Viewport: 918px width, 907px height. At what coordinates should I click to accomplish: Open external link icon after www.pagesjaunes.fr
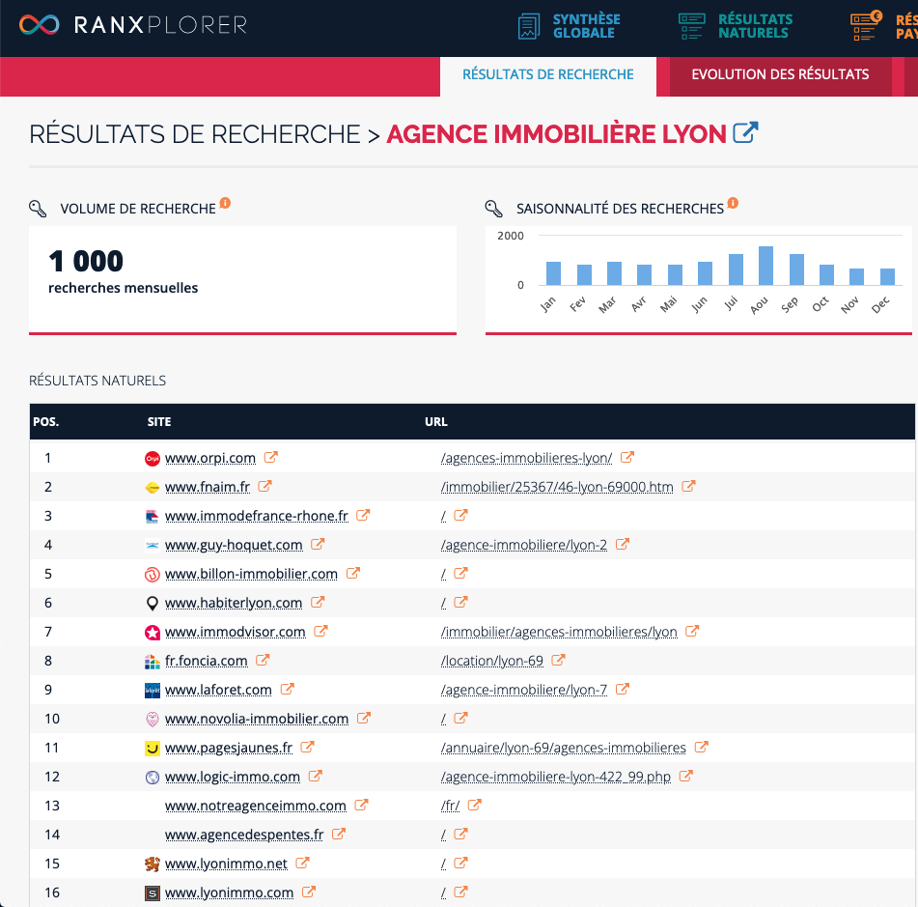coord(308,748)
